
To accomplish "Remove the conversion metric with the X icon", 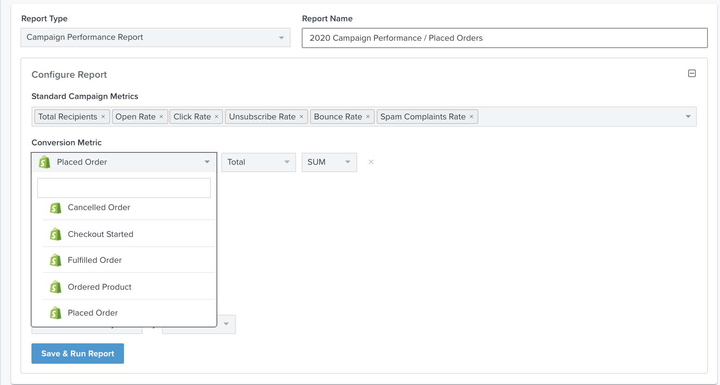I will click(371, 162).
